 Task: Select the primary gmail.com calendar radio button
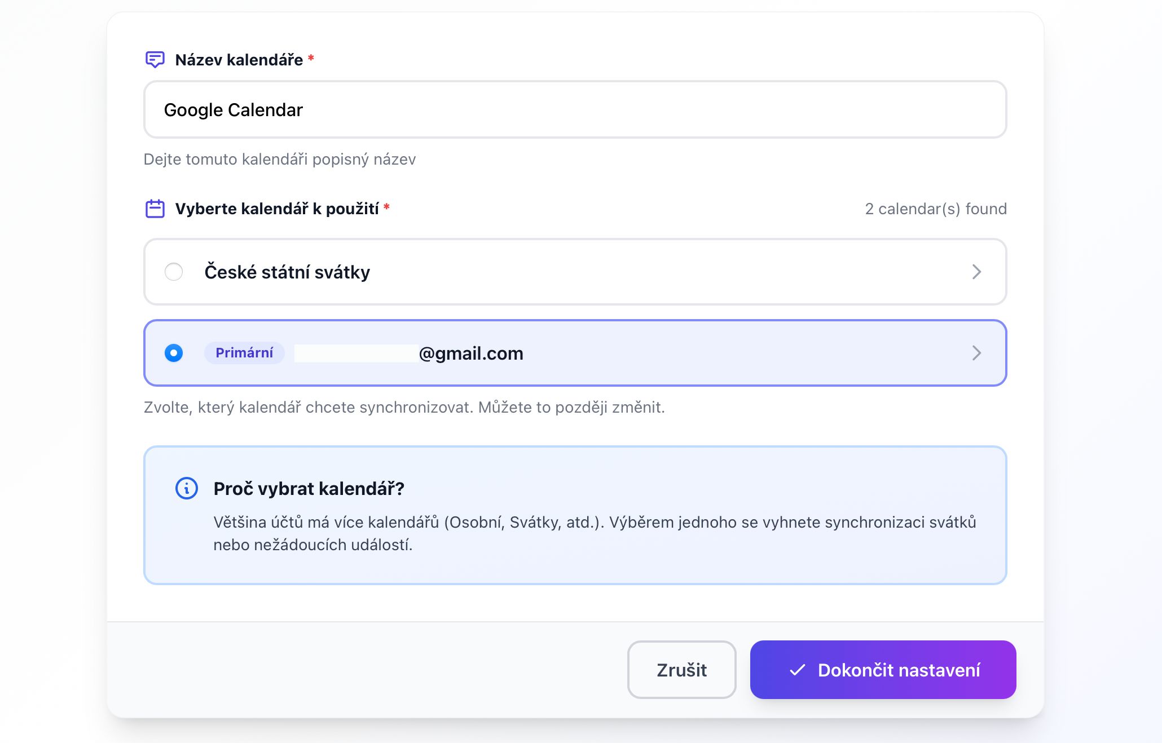[x=174, y=353]
